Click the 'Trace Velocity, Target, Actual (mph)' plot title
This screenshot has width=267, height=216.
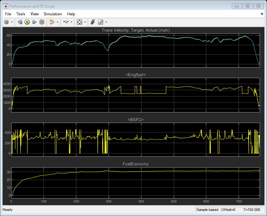[x=135, y=30]
